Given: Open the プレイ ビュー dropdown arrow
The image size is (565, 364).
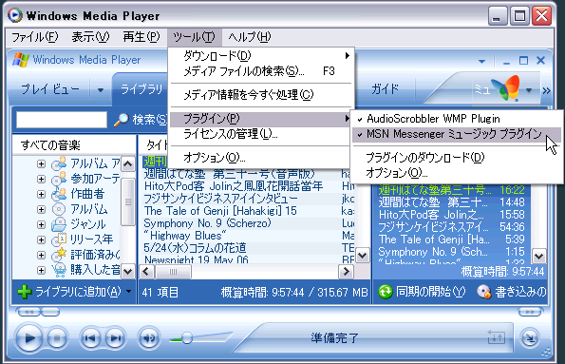Looking at the screenshot, I should click(101, 90).
